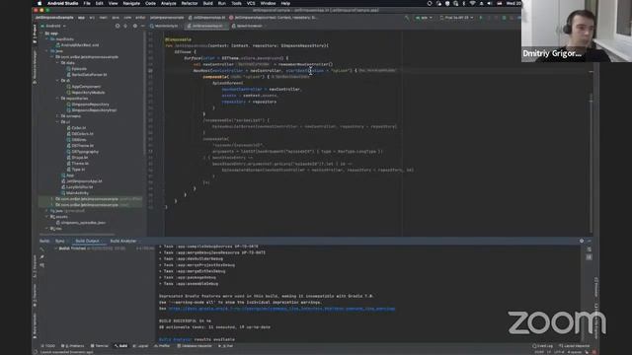Toggle the Structure side tab
This screenshot has height=355, width=632.
[x=35, y=267]
